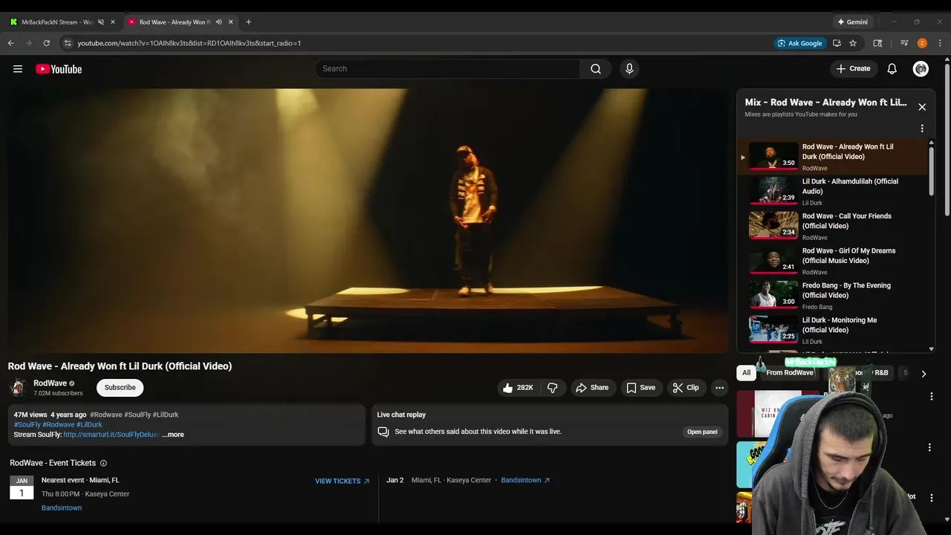Like the Rod Wave video
This screenshot has width=951, height=535.
pos(518,388)
